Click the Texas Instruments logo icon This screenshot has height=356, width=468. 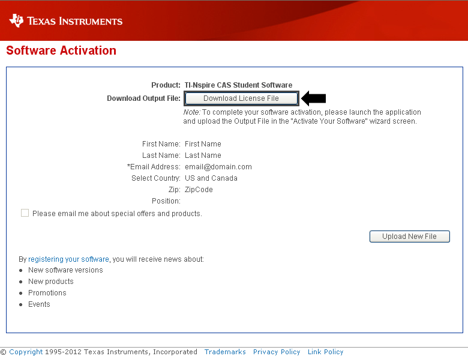[x=16, y=20]
